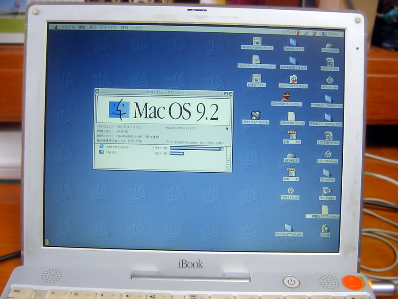Open the Finder application menu
Screen dimensions: 398x299
[330, 34]
